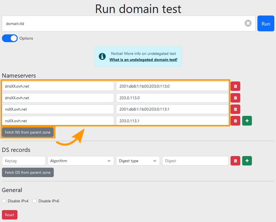Remove the last nameserver with 203.0.113.1
Screen dimensions: 276x222
click(235, 121)
